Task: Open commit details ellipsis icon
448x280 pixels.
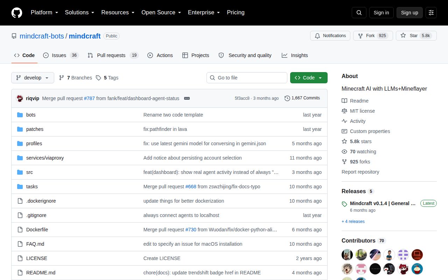Action: coord(187,98)
